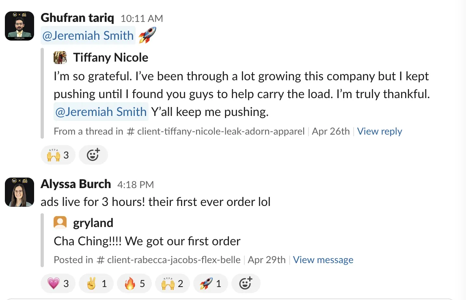Click the View reply link

(380, 131)
